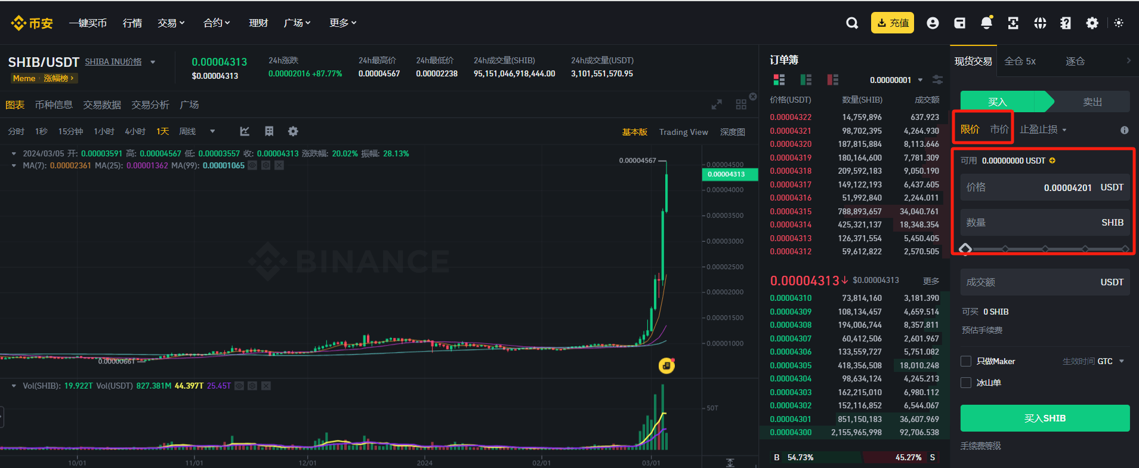Open the SHIB/USDT pair selector dropdown arrow
The height and width of the screenshot is (468, 1139).
[x=153, y=62]
